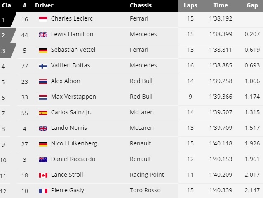Click the Thai flag beside Alex Albon
263x198 pixels.
pyautogui.click(x=43, y=81)
